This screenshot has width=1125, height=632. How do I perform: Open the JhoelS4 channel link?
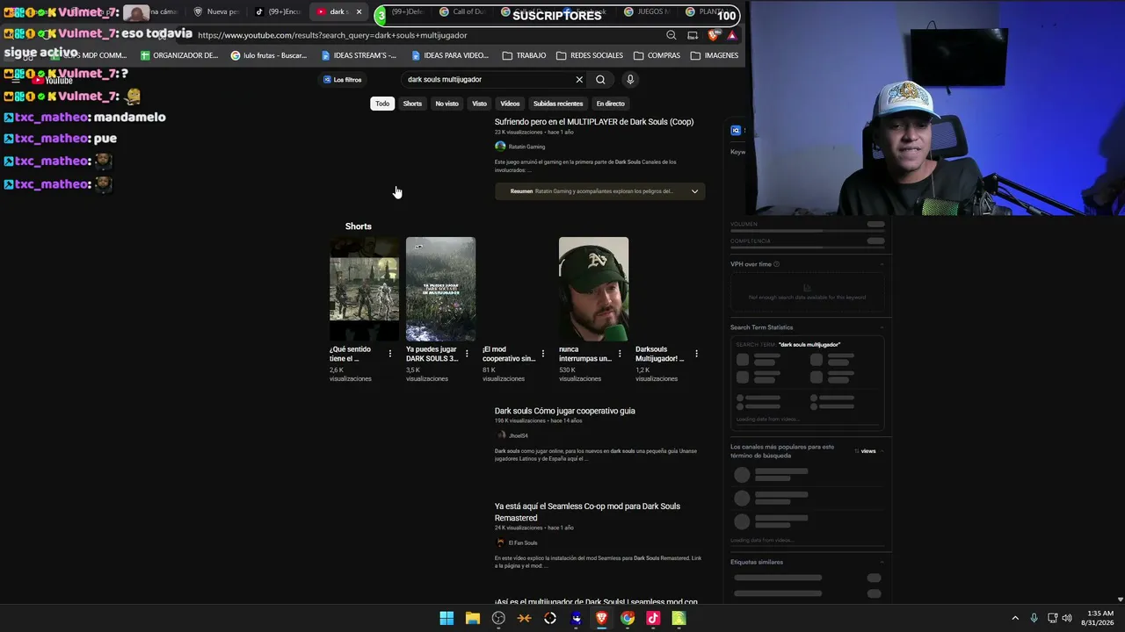coord(518,435)
